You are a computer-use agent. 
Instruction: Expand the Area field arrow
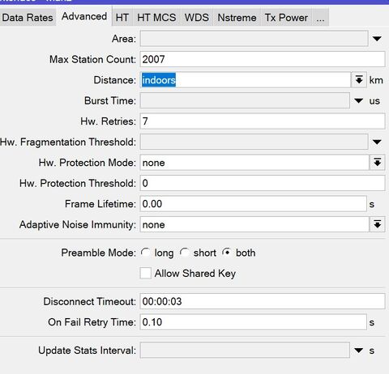click(x=377, y=39)
